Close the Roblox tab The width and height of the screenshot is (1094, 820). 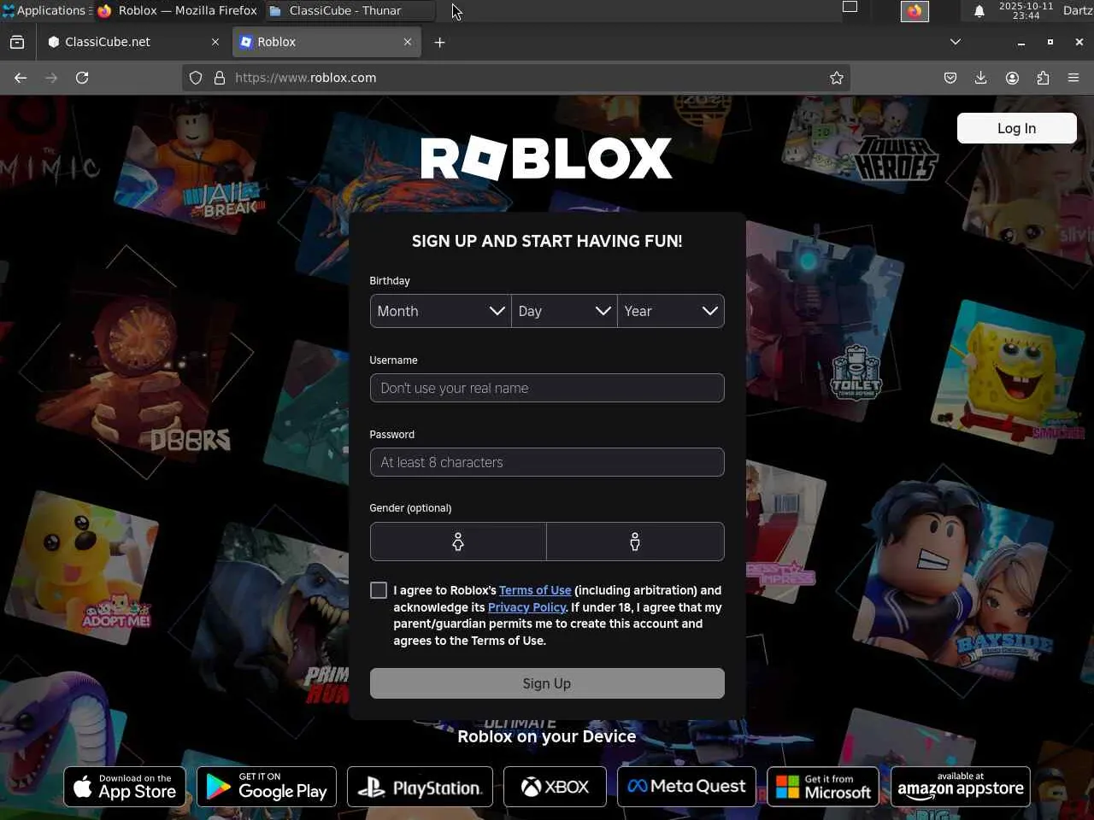tap(408, 42)
